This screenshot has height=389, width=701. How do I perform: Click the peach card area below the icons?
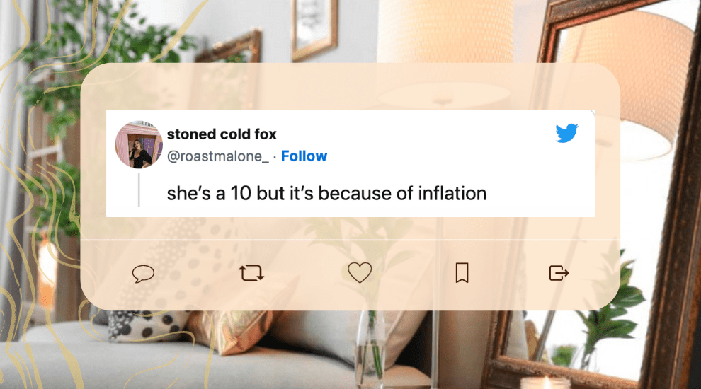pyautogui.click(x=354, y=297)
